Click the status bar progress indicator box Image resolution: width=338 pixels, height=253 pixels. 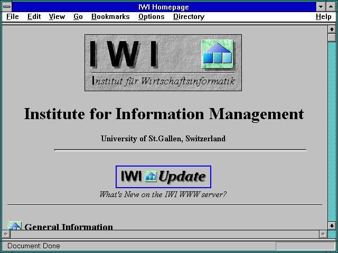click(305, 246)
